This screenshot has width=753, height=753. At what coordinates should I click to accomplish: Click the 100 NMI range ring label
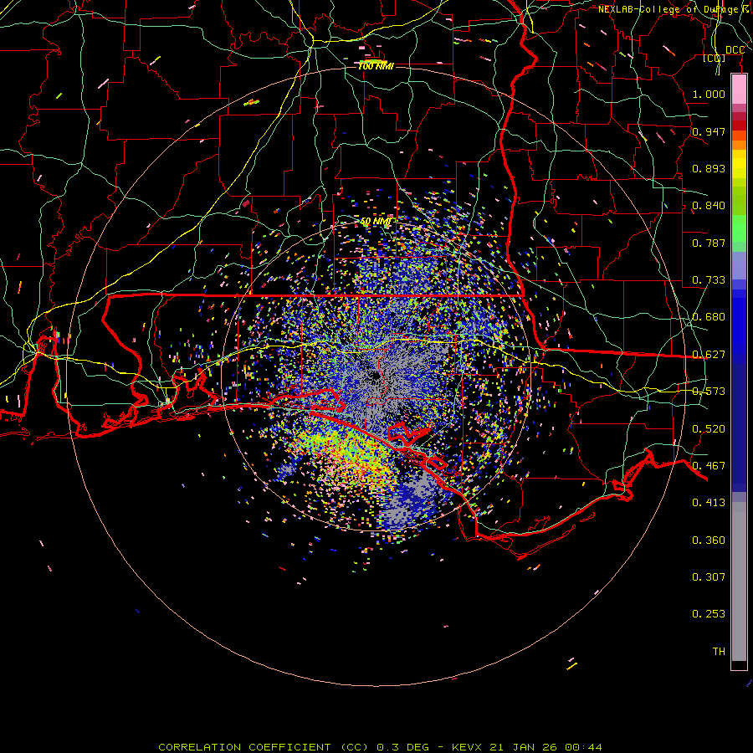[376, 66]
